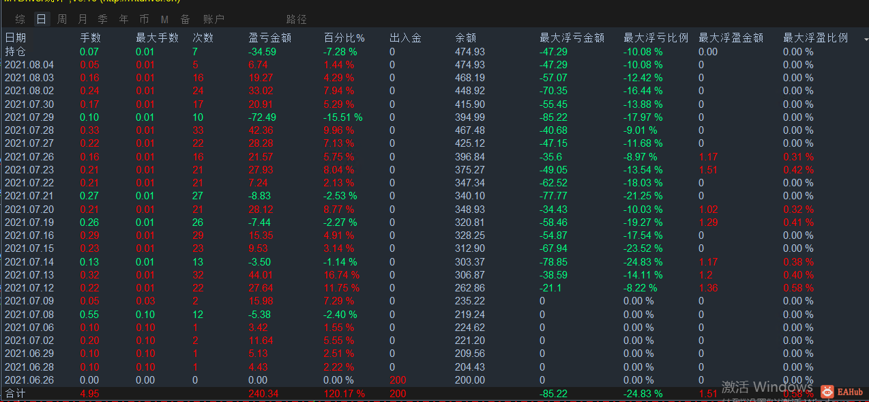Select the 持仓 row
The width and height of the screenshot is (869, 402).
tap(434, 52)
